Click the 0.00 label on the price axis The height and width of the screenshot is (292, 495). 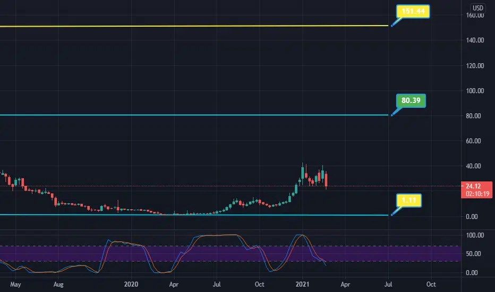click(x=472, y=217)
